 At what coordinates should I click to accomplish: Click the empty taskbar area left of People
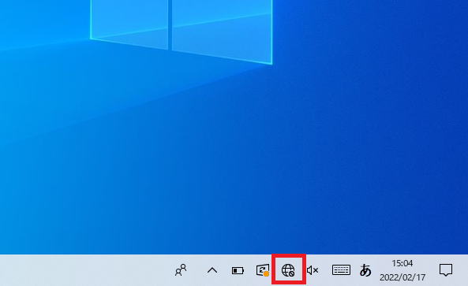click(84, 270)
